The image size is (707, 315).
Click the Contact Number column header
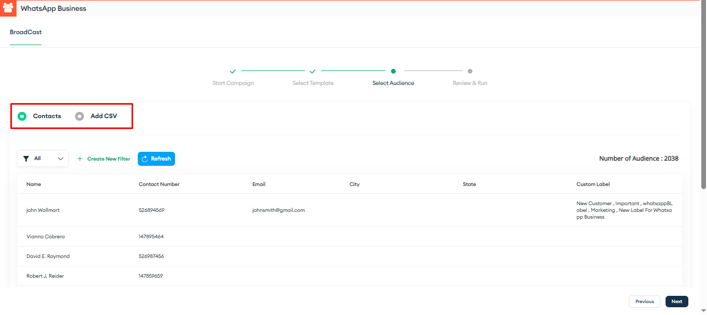tap(159, 184)
